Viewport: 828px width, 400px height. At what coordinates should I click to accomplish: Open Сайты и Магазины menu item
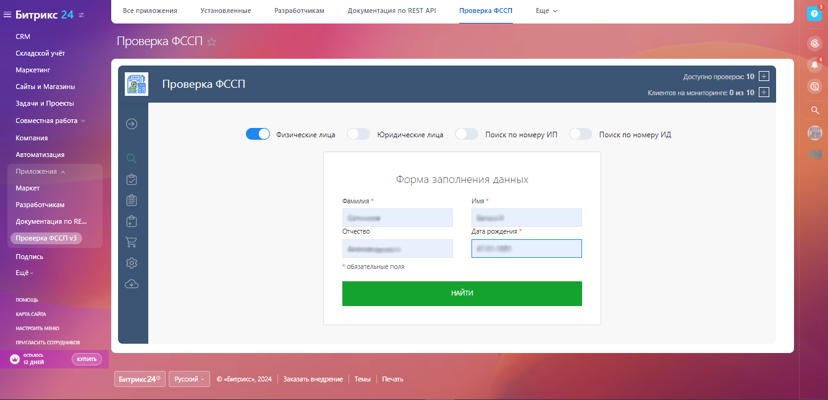tap(45, 87)
